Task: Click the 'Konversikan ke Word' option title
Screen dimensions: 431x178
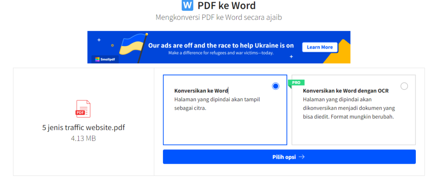Action: coord(201,91)
